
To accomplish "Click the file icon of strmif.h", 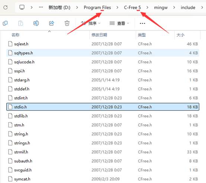I will pos(10,152).
